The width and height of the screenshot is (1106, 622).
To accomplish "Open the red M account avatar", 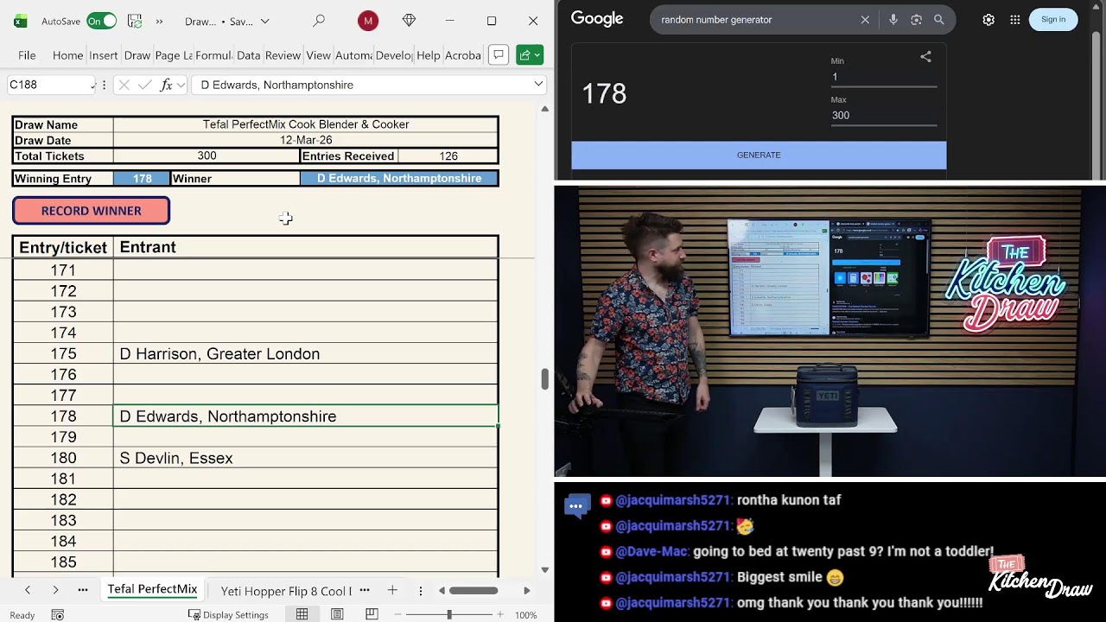I will coord(368,21).
